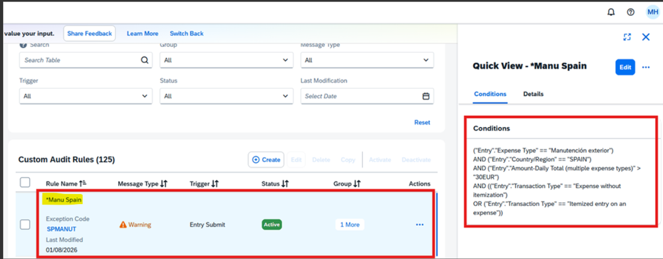This screenshot has height=259, width=663.
Task: Sort by Message Type column icon
Action: pos(164,183)
